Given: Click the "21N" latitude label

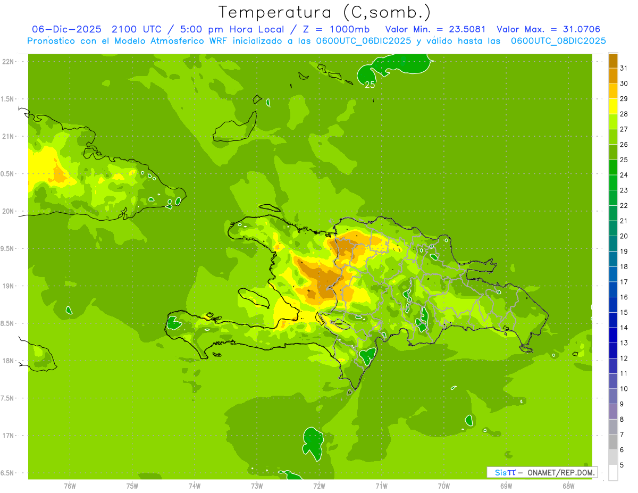Looking at the screenshot, I should pyautogui.click(x=9, y=136).
